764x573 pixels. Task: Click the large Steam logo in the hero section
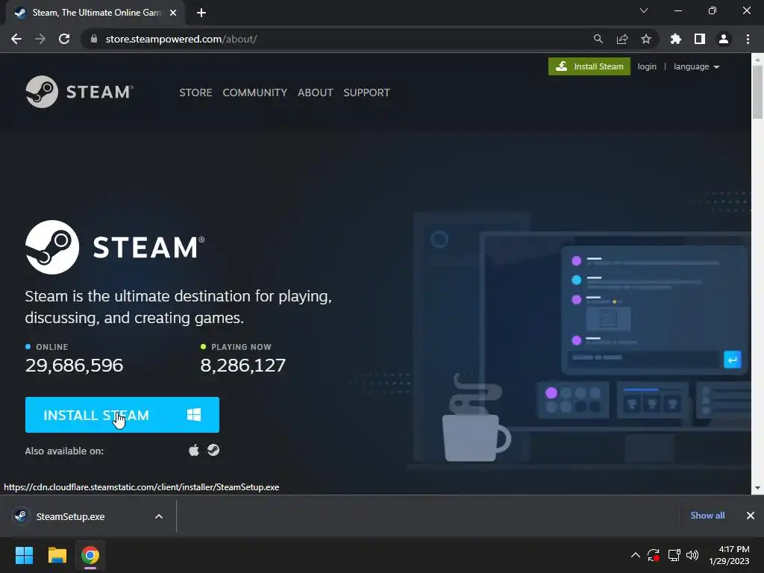coord(115,246)
